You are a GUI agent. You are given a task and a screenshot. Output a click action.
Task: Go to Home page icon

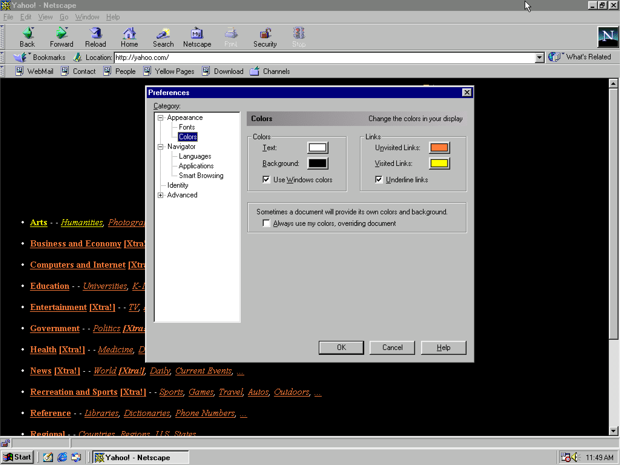click(130, 37)
